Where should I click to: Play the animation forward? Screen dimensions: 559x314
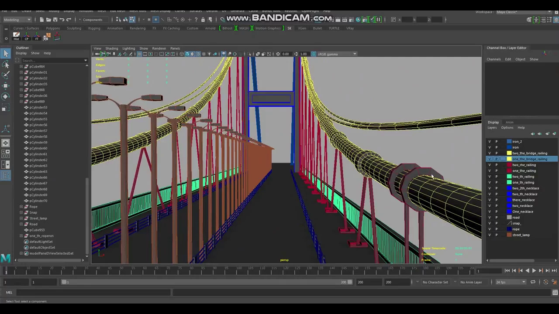click(534, 270)
